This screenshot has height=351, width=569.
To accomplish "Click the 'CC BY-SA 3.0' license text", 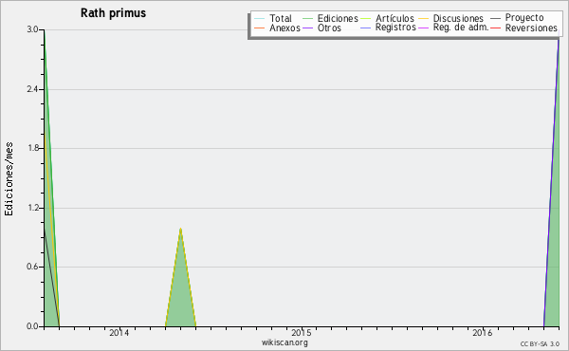I will (540, 344).
